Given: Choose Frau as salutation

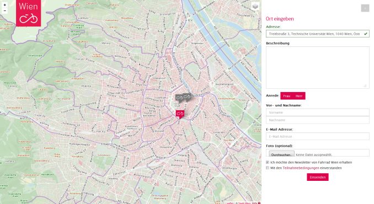Looking at the screenshot, I should pos(287,96).
